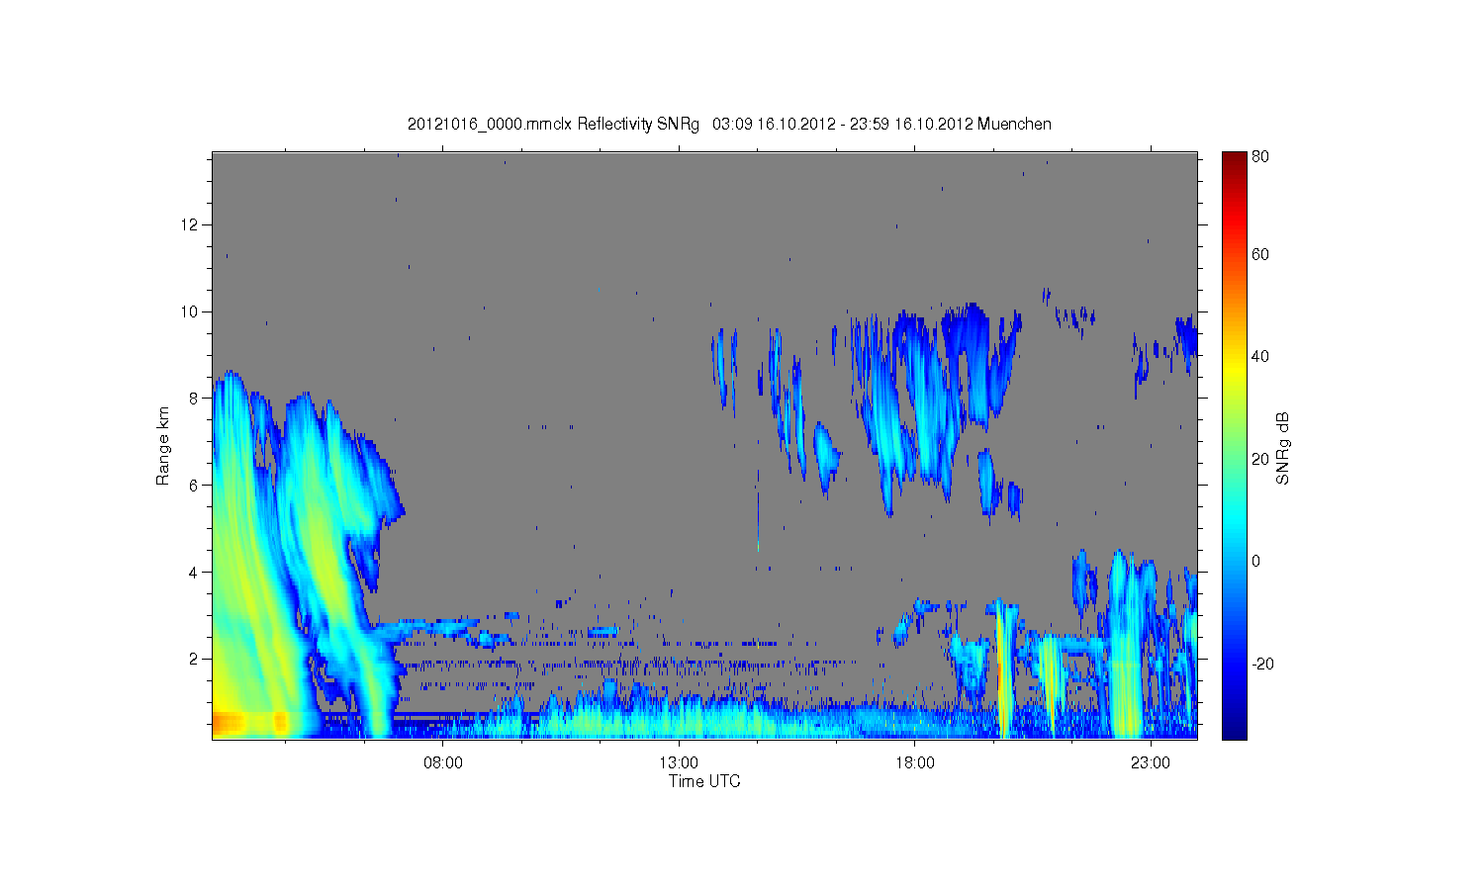Click the colorbar value 40
Viewport: 1484px width, 890px height.
pyautogui.click(x=1260, y=357)
